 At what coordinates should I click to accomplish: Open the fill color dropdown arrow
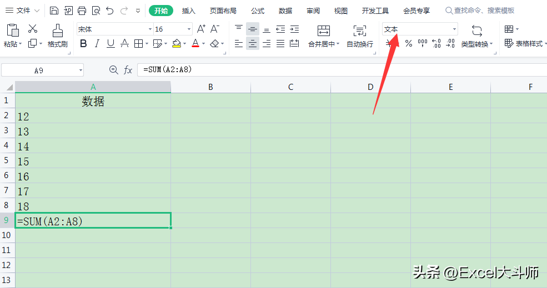click(x=184, y=44)
